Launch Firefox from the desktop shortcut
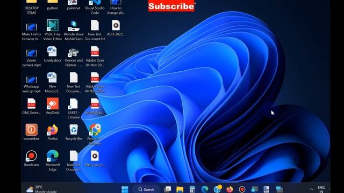The height and width of the screenshot is (193, 344). coord(53,132)
